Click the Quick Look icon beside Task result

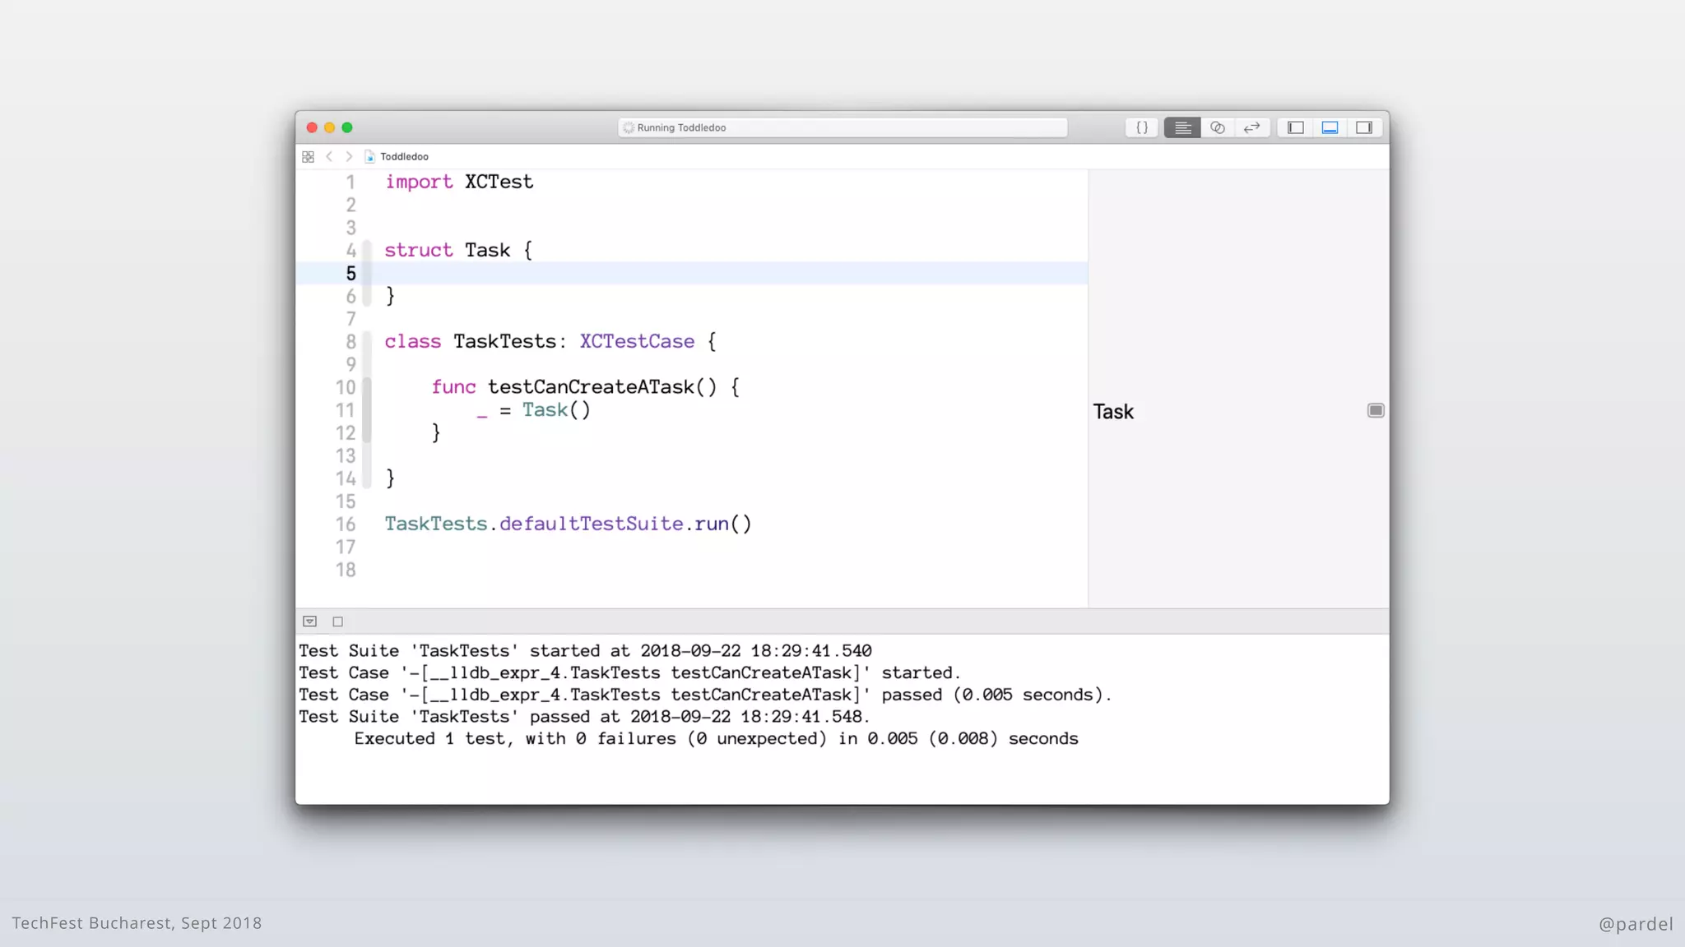(1376, 410)
